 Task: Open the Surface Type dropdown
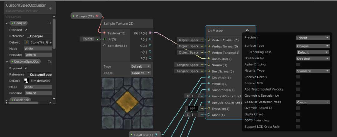[313, 46]
